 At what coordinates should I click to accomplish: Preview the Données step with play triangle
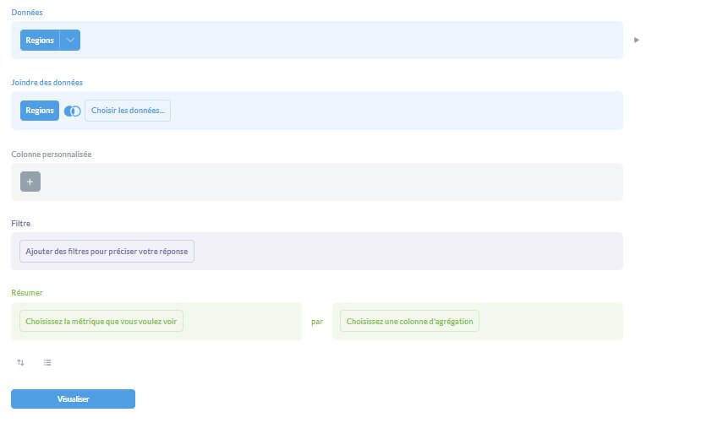636,40
